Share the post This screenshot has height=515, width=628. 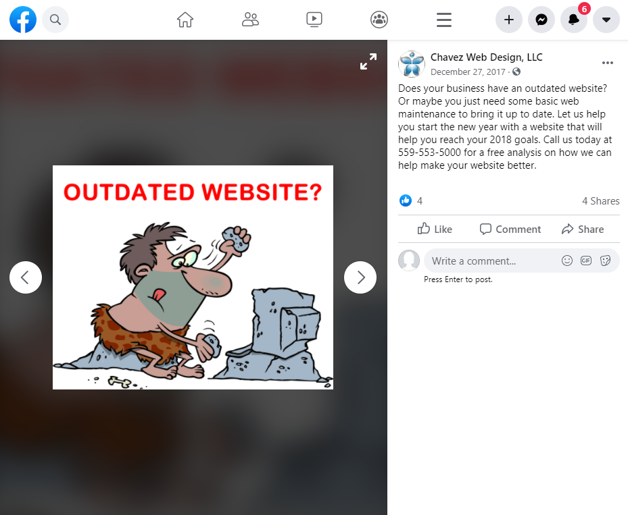tap(582, 229)
